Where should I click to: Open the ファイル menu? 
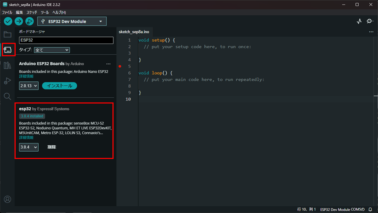[7, 12]
